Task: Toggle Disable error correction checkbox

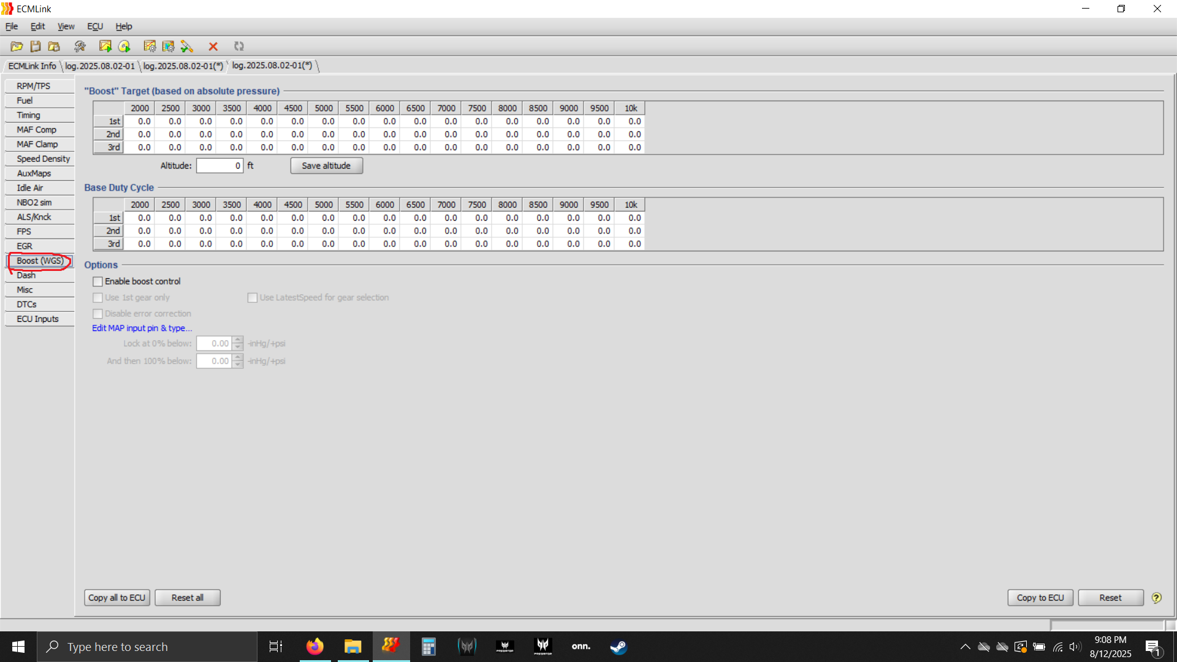Action: tap(97, 313)
